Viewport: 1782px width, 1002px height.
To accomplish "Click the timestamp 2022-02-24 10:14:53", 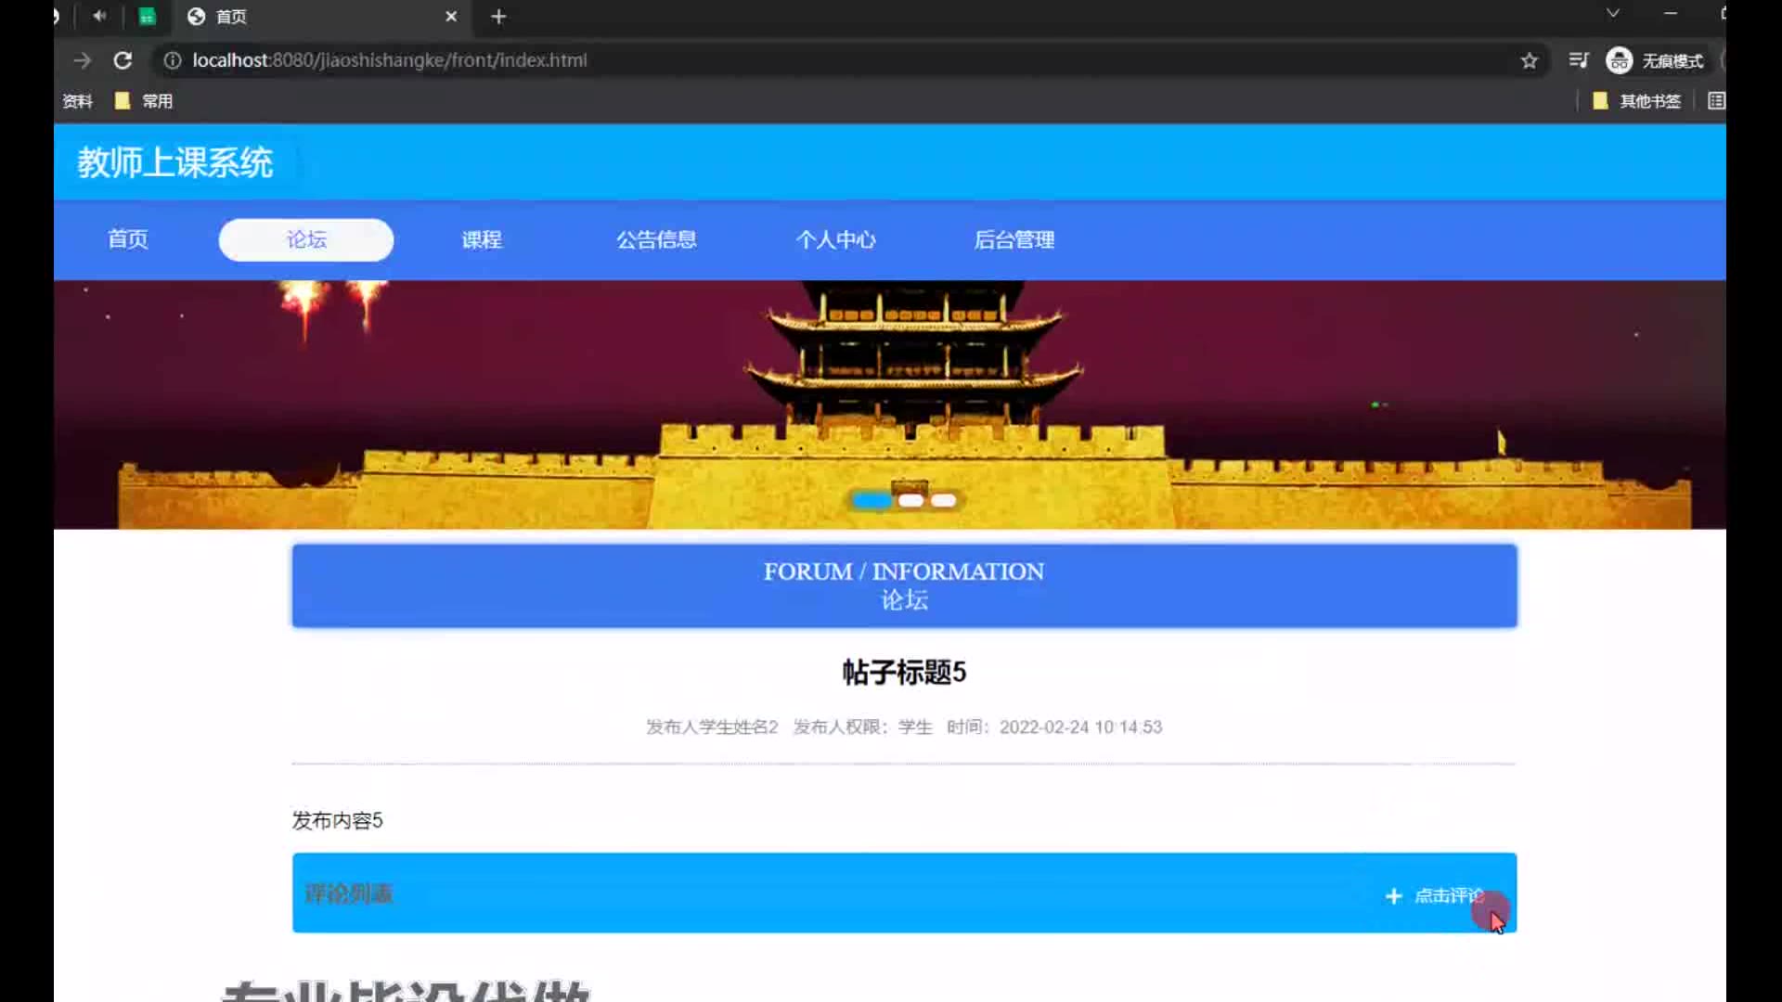I will click(x=1080, y=726).
